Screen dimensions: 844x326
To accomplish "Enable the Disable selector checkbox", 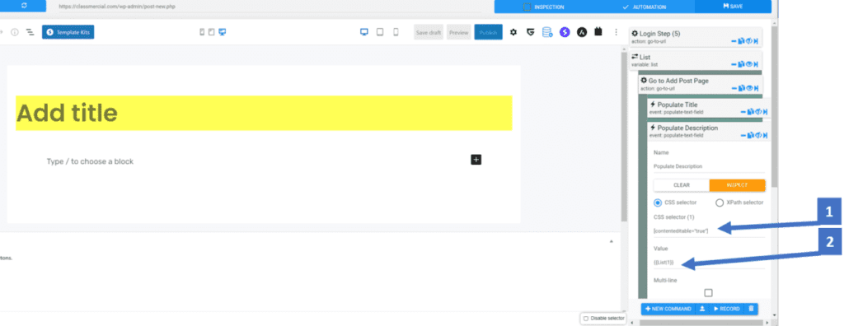I will click(586, 319).
